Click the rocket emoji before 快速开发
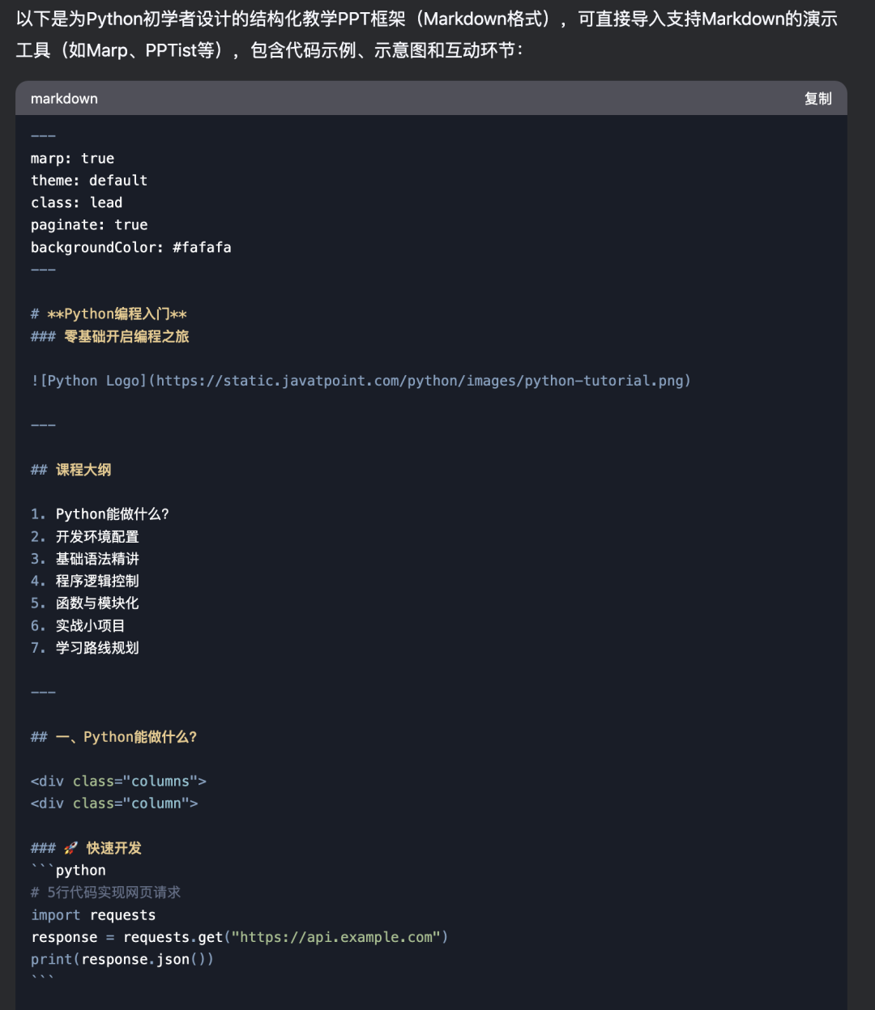 point(70,848)
